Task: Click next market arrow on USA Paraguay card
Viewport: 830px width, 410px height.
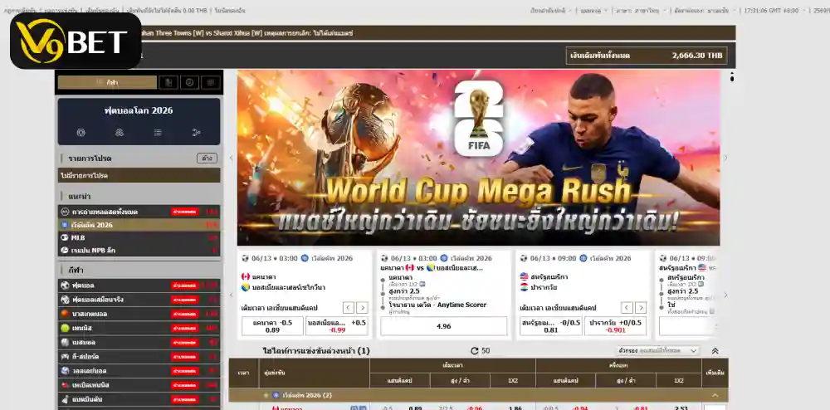Action: click(641, 307)
